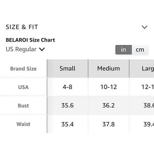The height and width of the screenshot is (154, 154).
Task: Click the USA row label
Action: click(x=23, y=87)
